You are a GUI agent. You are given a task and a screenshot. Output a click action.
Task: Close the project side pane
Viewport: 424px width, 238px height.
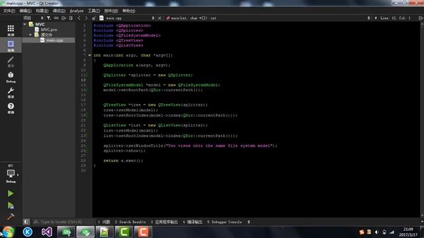pos(71,18)
